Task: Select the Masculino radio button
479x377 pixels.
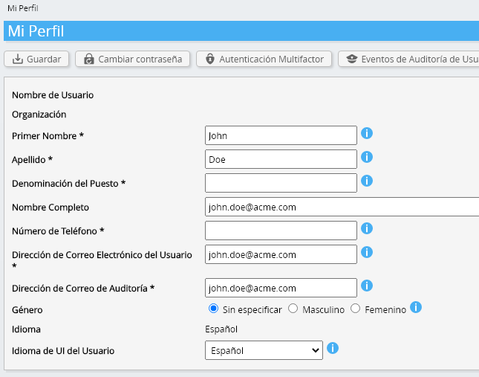Action: (x=293, y=309)
